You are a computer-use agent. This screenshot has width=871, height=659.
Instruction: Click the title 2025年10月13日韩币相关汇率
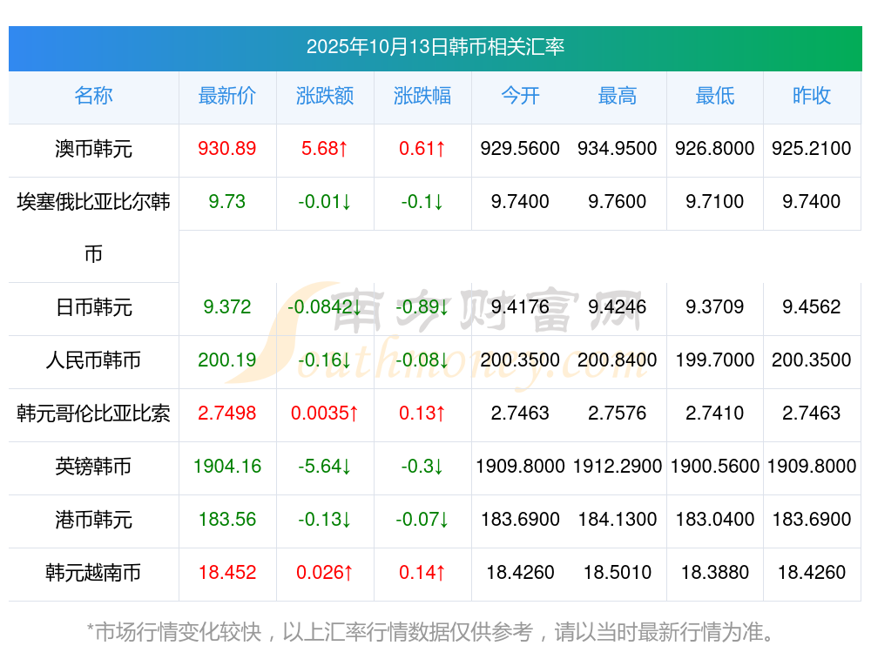435,47
